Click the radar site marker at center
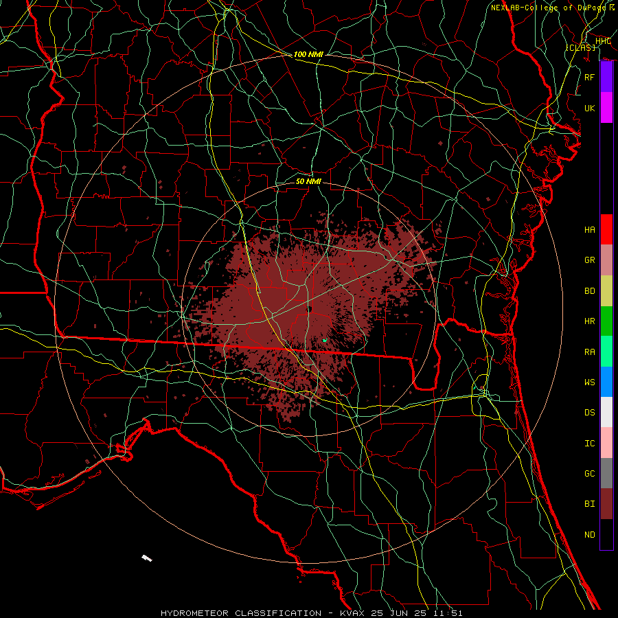Screen dimensions: 618x618 pyautogui.click(x=310, y=310)
